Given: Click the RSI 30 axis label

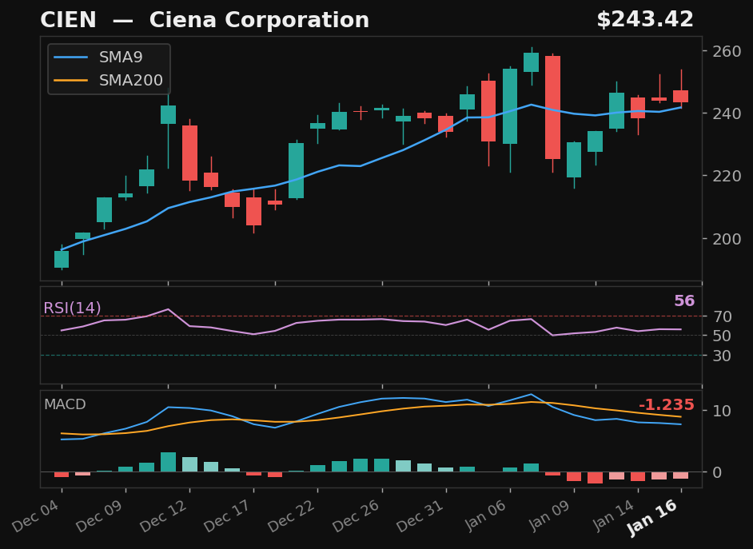Looking at the screenshot, I should pos(722,356).
